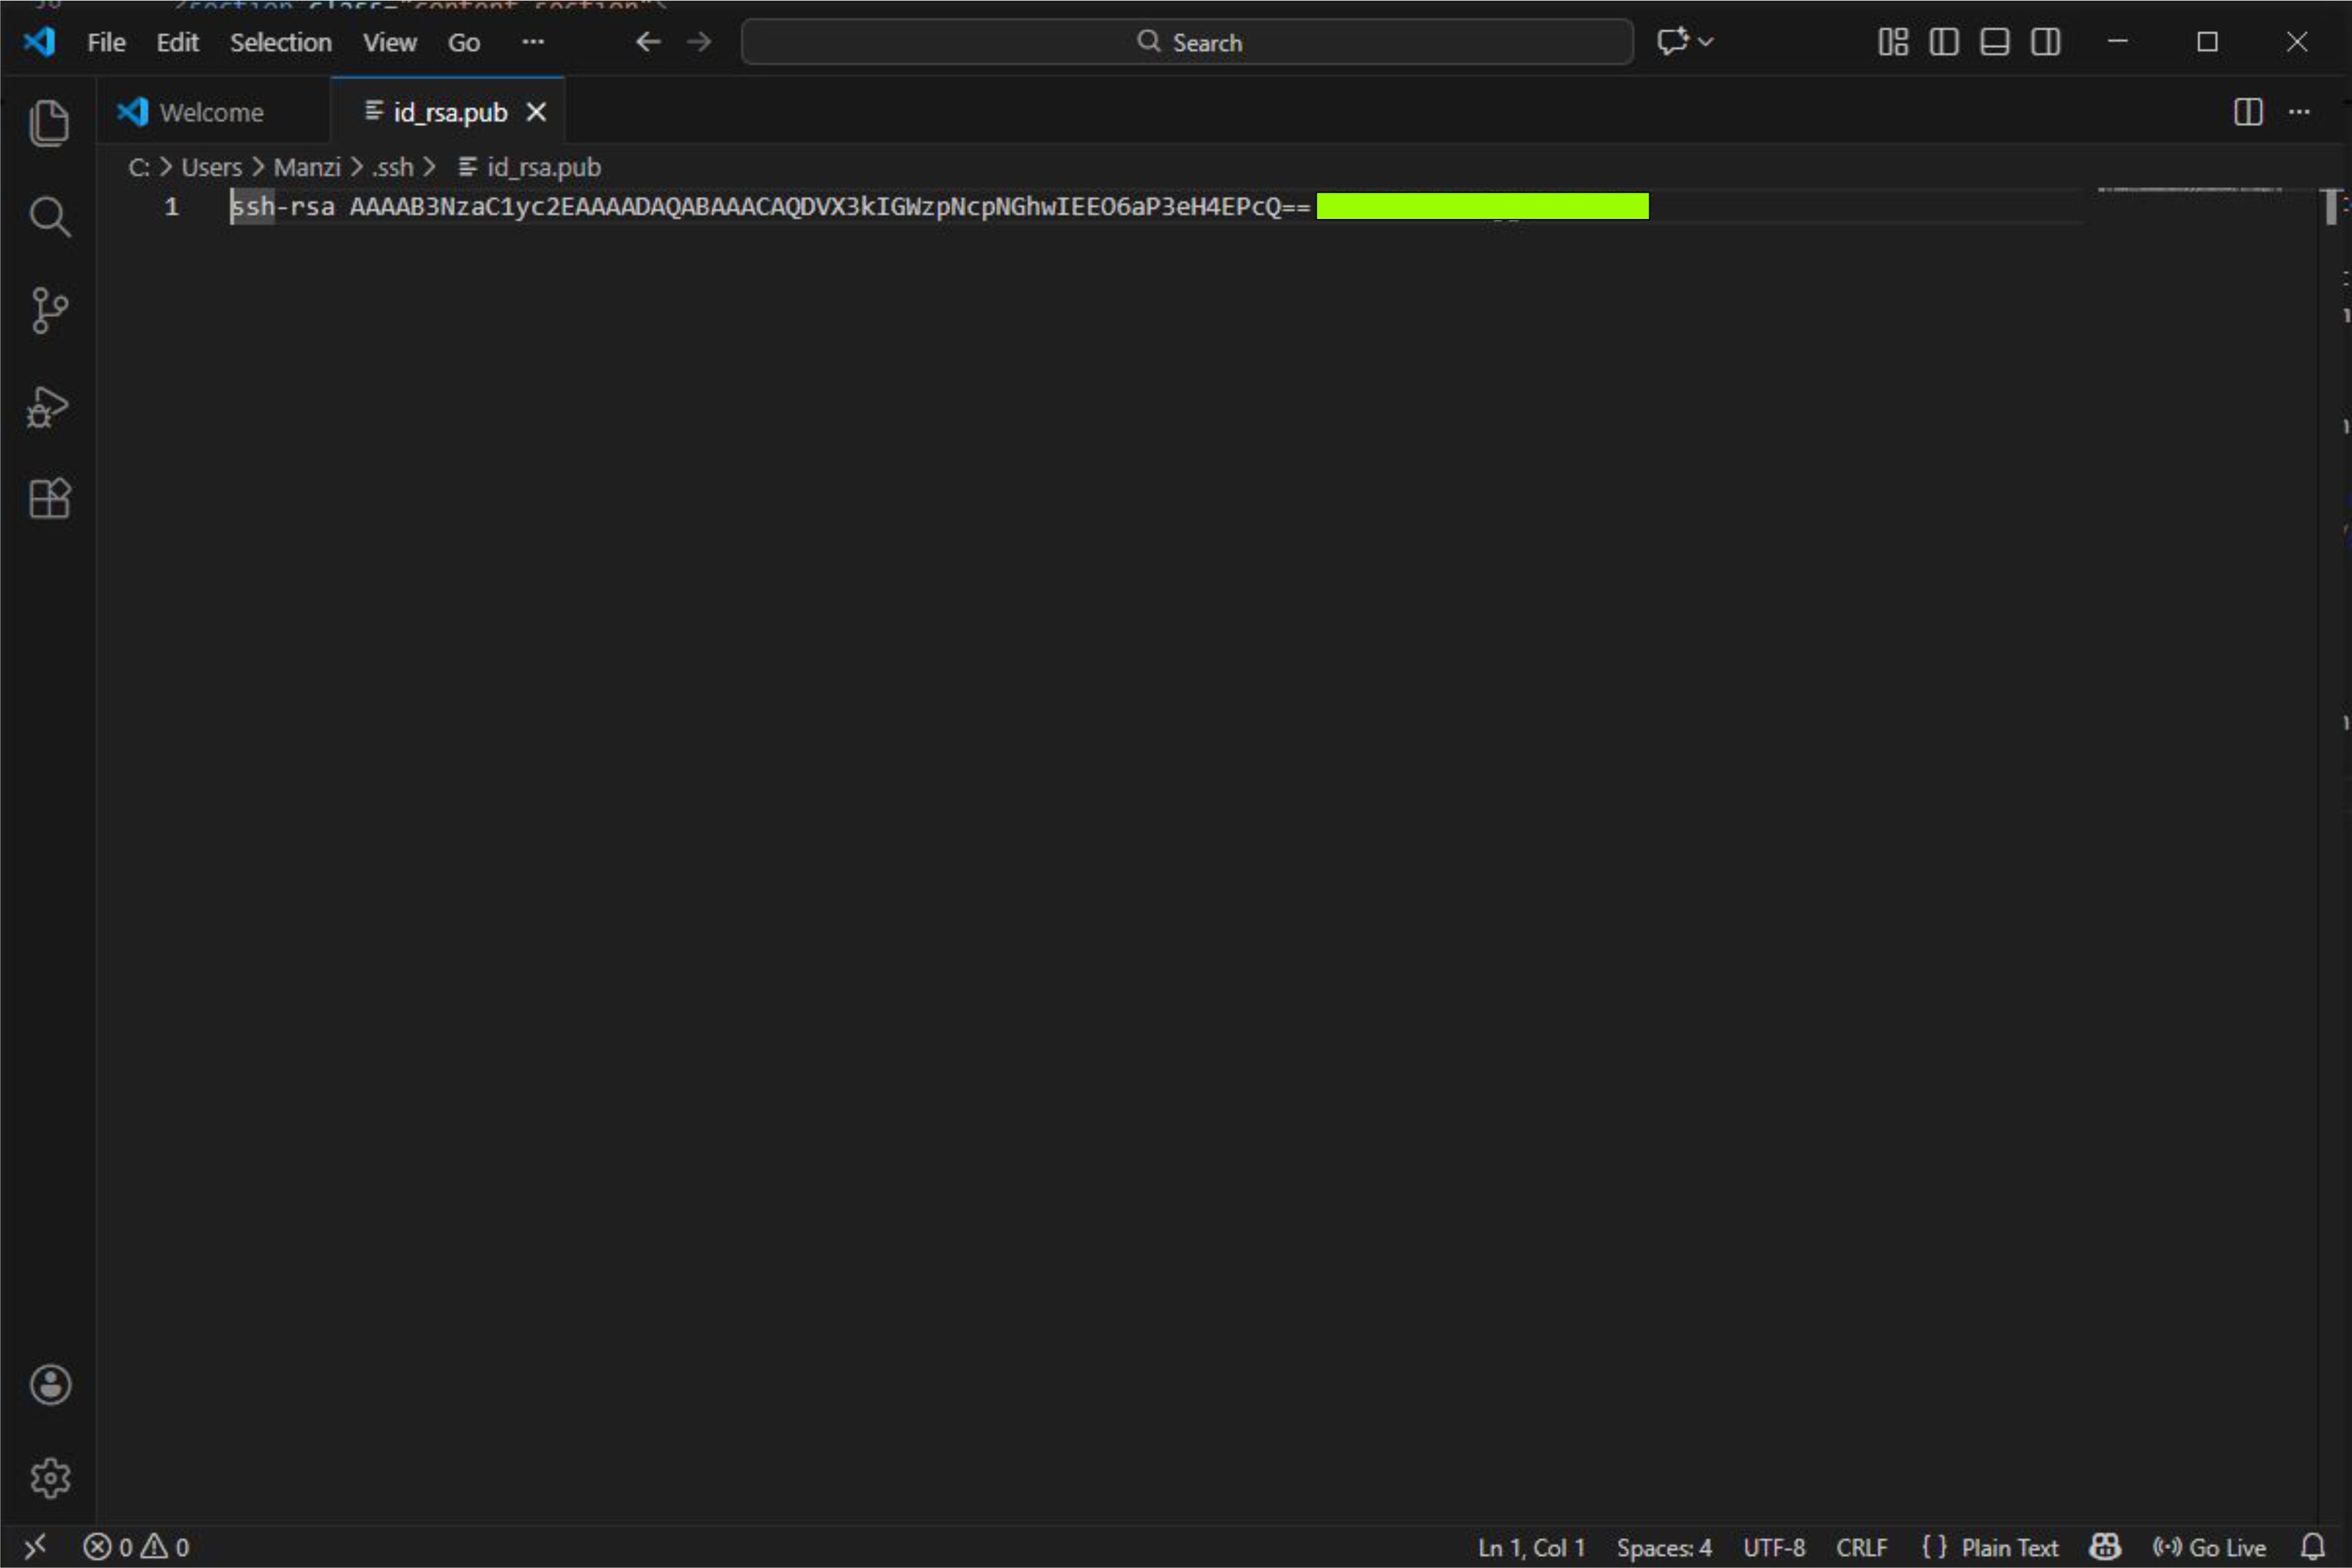Open the Manage gear icon
Viewport: 2352px width, 1568px height.
click(50, 1477)
